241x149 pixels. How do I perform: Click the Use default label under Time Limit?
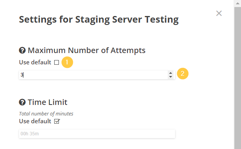coord(35,121)
